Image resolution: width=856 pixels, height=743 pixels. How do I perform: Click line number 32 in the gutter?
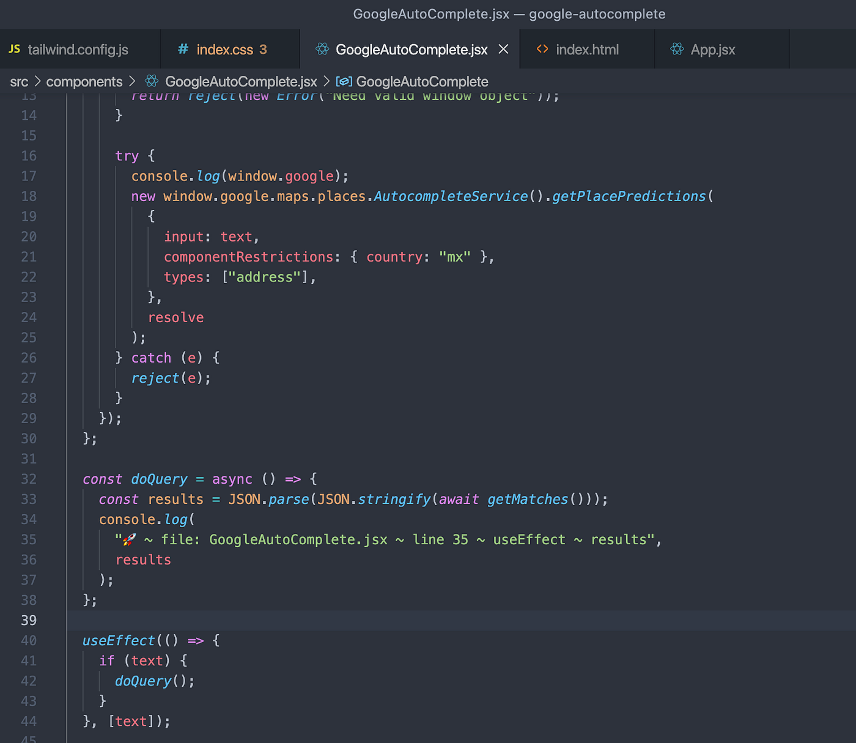pos(28,479)
